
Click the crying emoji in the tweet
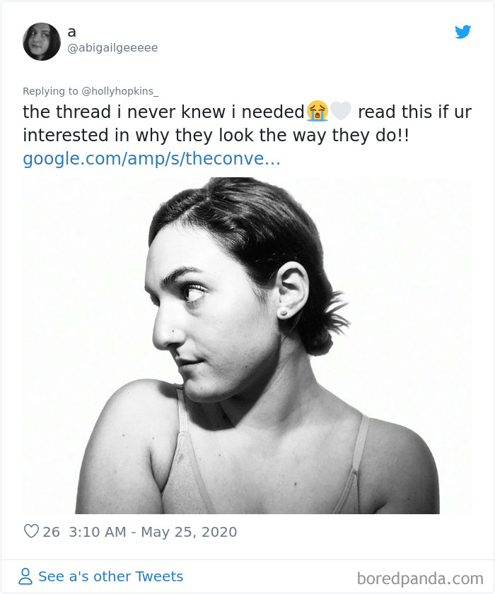(319, 112)
